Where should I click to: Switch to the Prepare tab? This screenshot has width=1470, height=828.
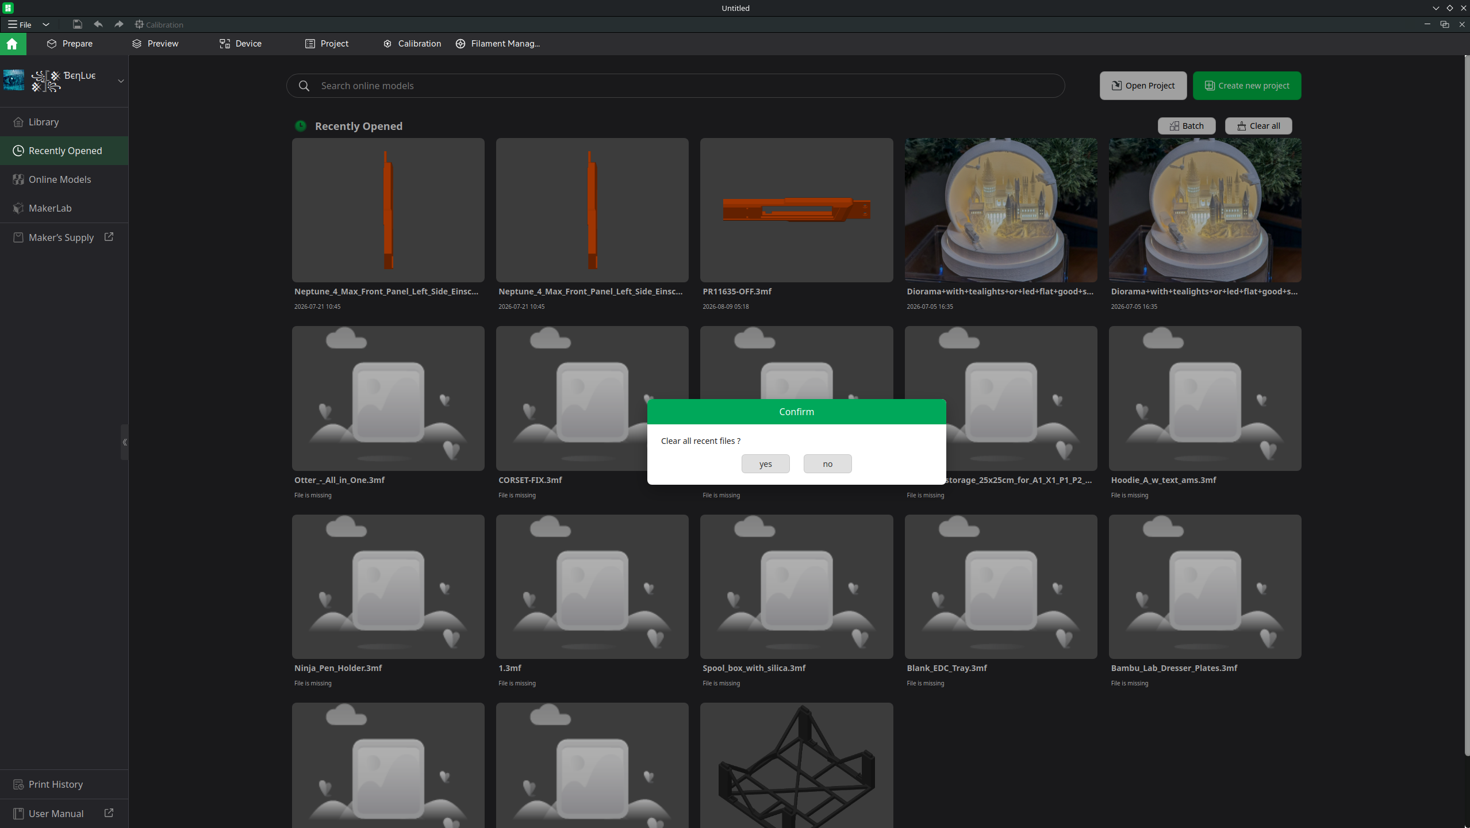[70, 44]
